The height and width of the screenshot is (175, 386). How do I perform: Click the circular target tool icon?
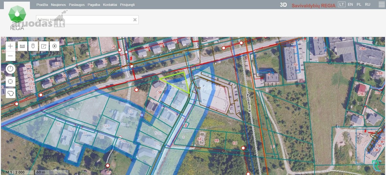tap(54, 46)
